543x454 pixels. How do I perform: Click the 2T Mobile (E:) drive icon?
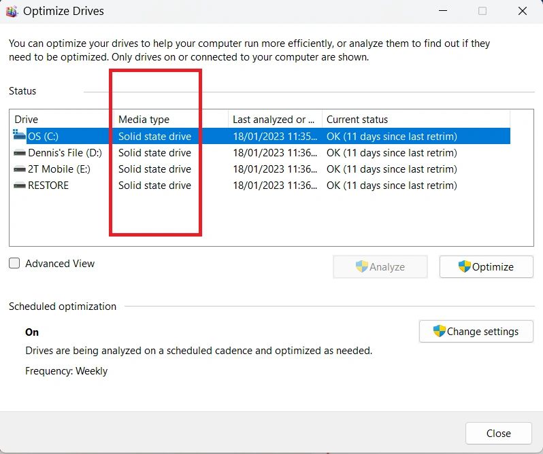pyautogui.click(x=19, y=169)
